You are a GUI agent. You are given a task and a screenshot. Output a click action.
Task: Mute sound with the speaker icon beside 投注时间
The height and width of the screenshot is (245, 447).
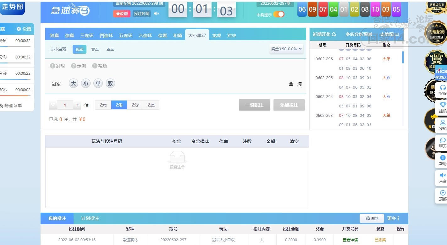coord(156,14)
